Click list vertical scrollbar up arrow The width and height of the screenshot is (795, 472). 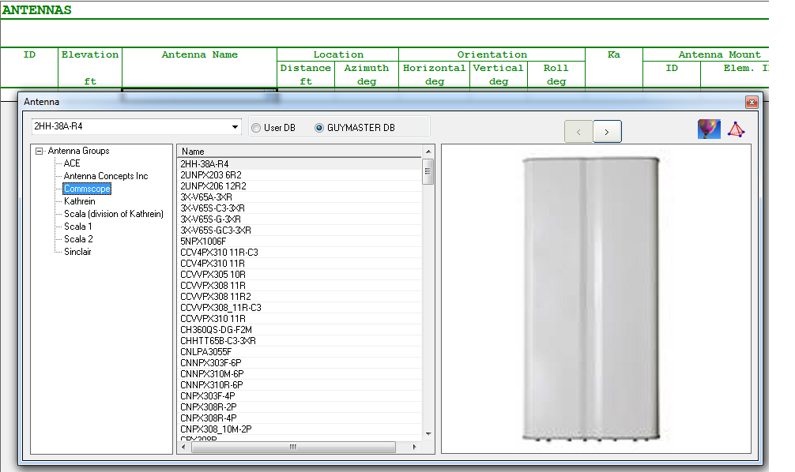pyautogui.click(x=428, y=152)
